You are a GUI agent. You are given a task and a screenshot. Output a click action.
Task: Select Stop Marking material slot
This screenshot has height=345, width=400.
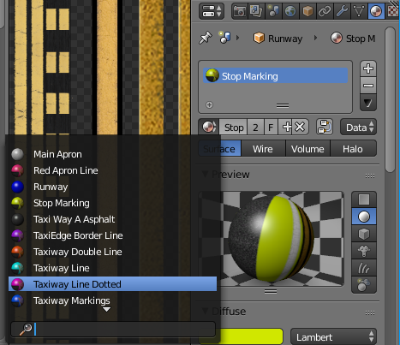(x=275, y=76)
